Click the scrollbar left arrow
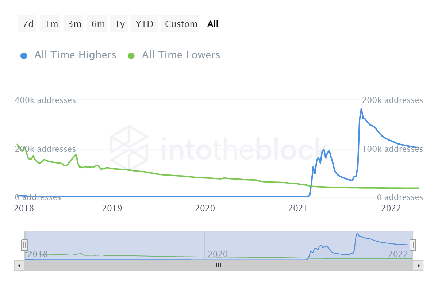This screenshot has height=292, width=438. 19,265
